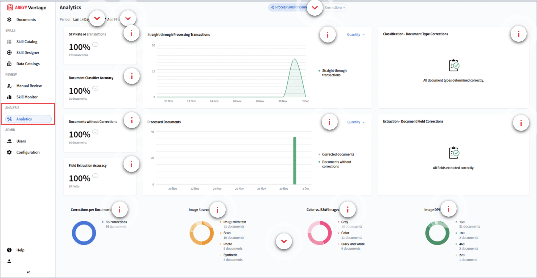Expand the Quantity selector on Processed Documents
This screenshot has height=278, width=537.
point(355,122)
